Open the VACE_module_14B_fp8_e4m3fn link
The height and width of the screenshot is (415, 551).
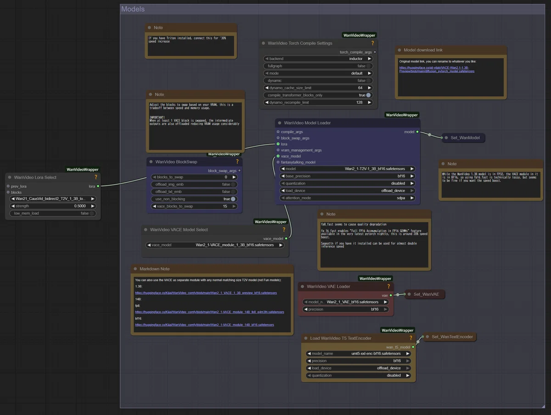pos(209,312)
